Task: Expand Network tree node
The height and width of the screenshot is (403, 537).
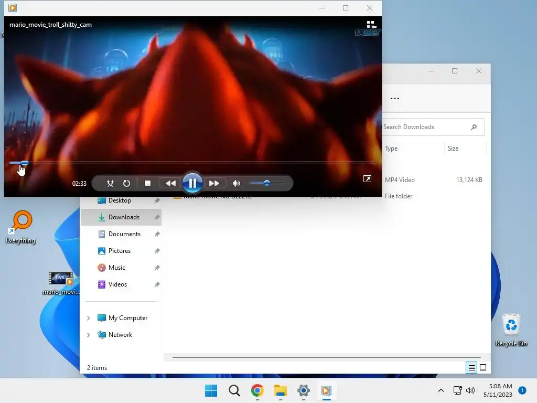Action: 88,335
